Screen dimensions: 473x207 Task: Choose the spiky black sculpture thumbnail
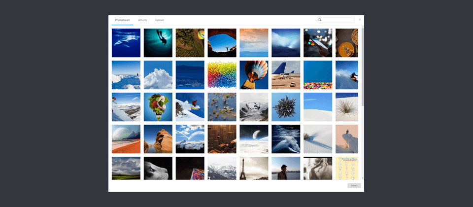(286, 107)
